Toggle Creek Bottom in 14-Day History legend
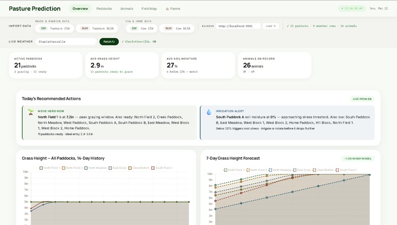 [x=138, y=168]
